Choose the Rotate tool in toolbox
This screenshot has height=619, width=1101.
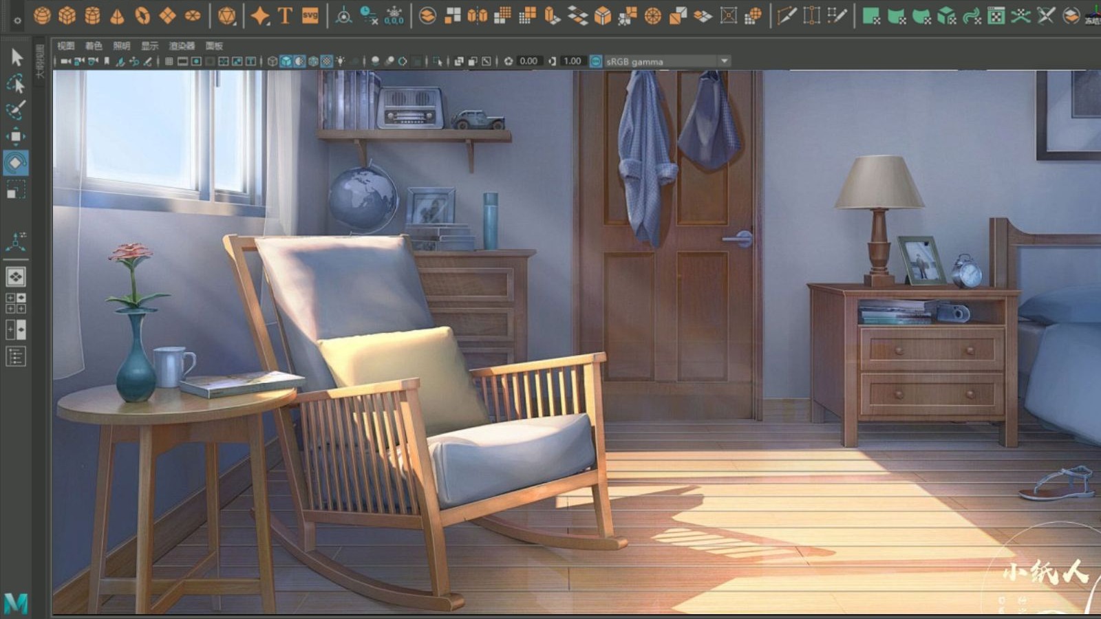point(16,163)
